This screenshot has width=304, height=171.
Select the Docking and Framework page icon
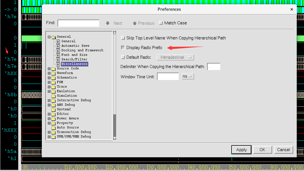[58, 50]
